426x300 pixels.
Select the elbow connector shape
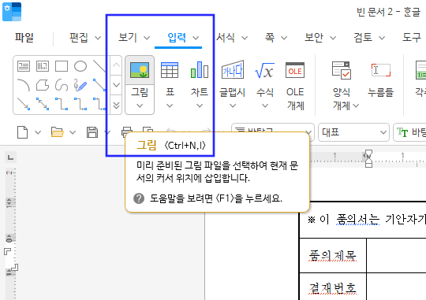point(62,104)
